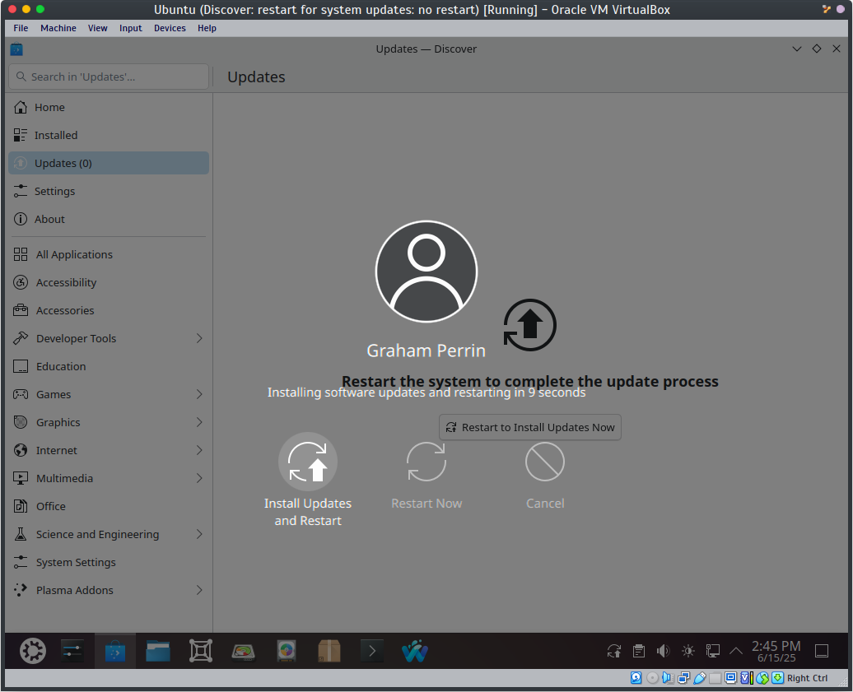853x692 pixels.
Task: Click the green arrow host key indicator
Action: coord(778,678)
